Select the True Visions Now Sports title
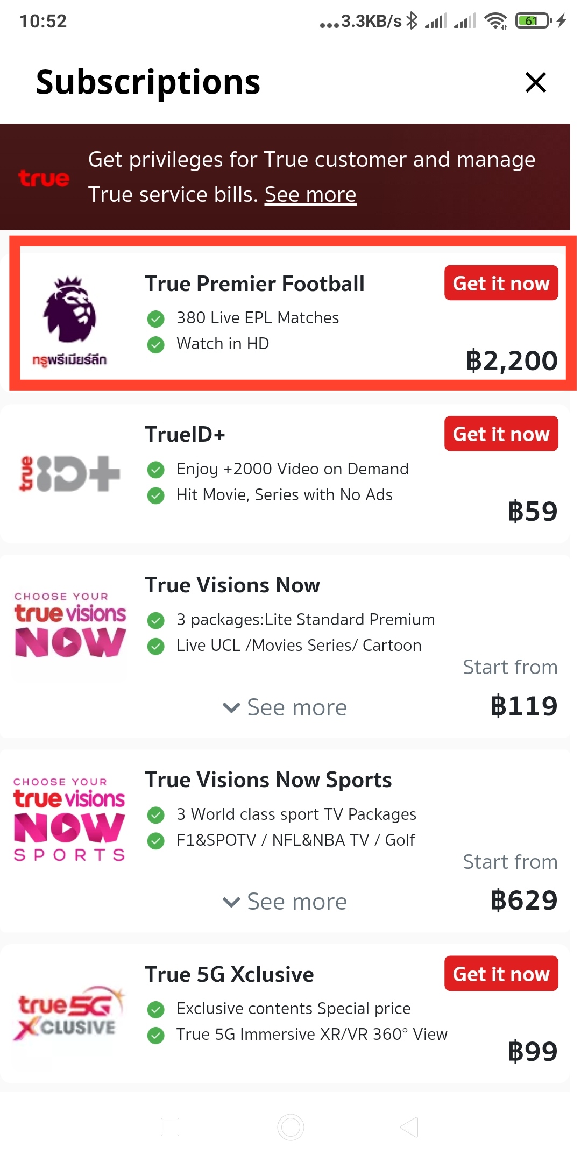The image size is (581, 1162). point(268,780)
